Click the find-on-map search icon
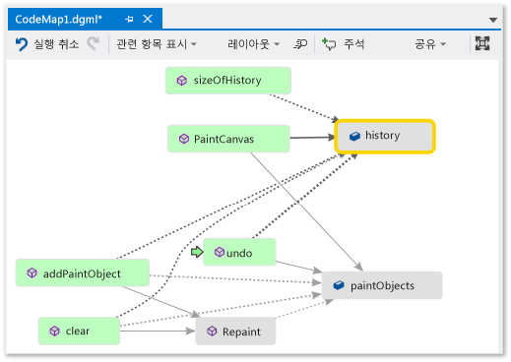Image resolution: width=511 pixels, height=362 pixels. [x=300, y=44]
